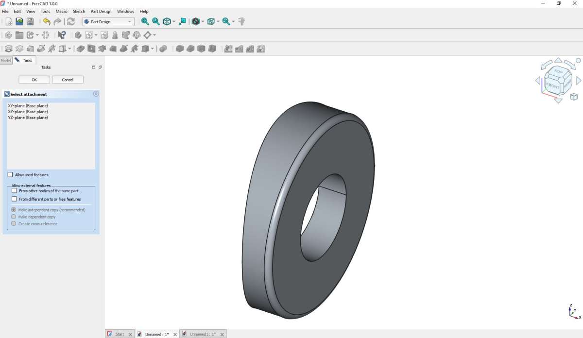The height and width of the screenshot is (338, 583).
Task: Click the Create group folder icon
Action: (x=19, y=35)
